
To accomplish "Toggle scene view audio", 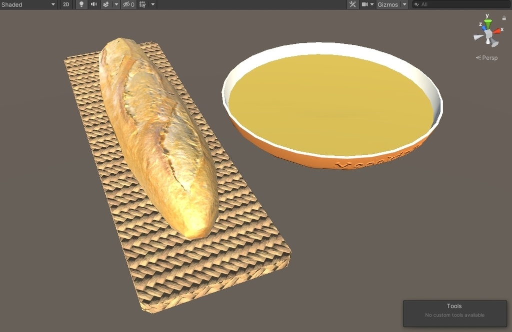I will point(94,4).
